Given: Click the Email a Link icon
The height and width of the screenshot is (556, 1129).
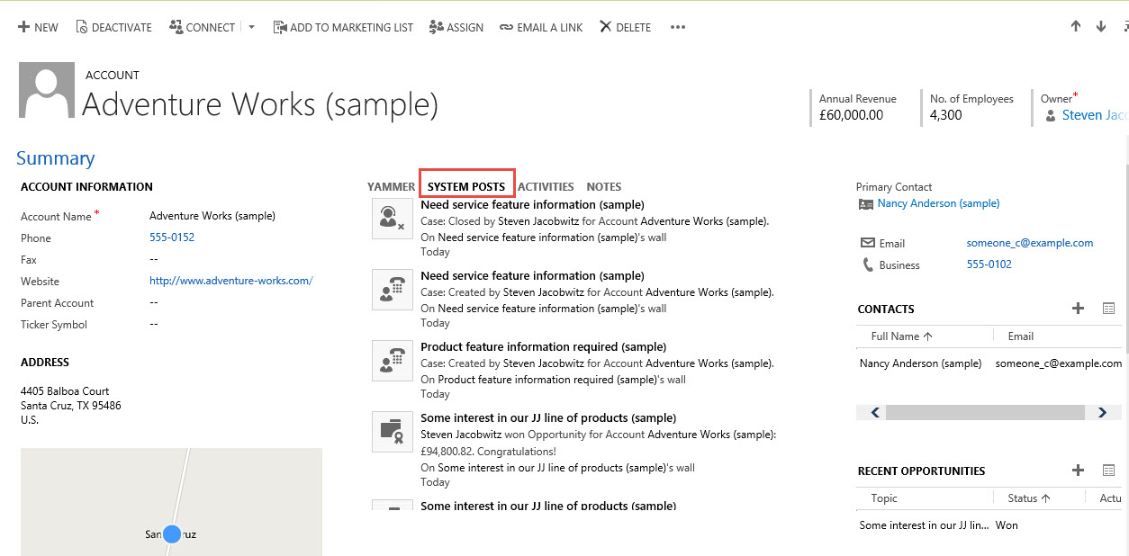Looking at the screenshot, I should [507, 27].
